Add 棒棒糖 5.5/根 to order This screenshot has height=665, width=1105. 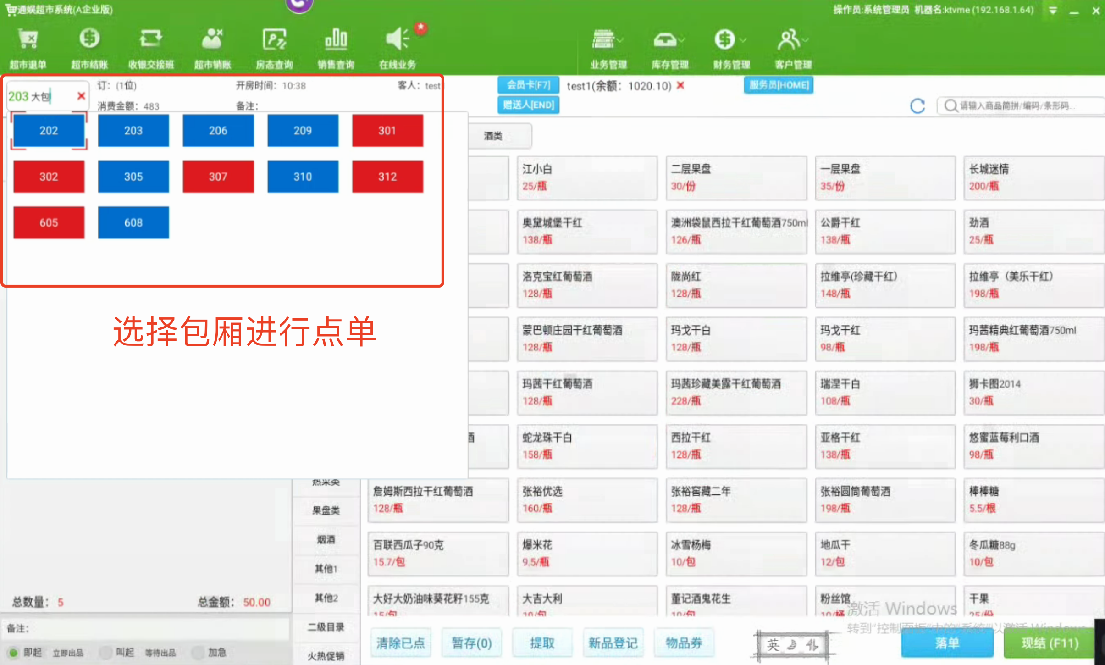coord(1033,500)
